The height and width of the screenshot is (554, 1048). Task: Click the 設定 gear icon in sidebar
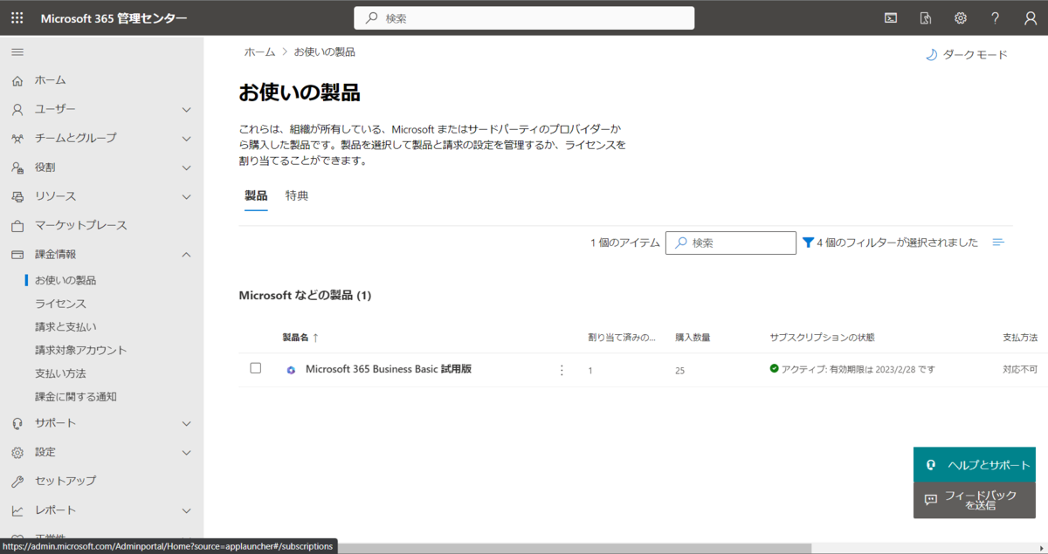[x=17, y=452]
